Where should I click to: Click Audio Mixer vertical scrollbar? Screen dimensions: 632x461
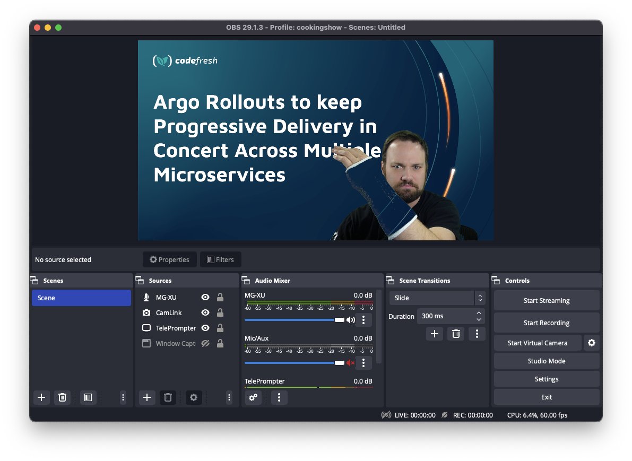point(378,326)
